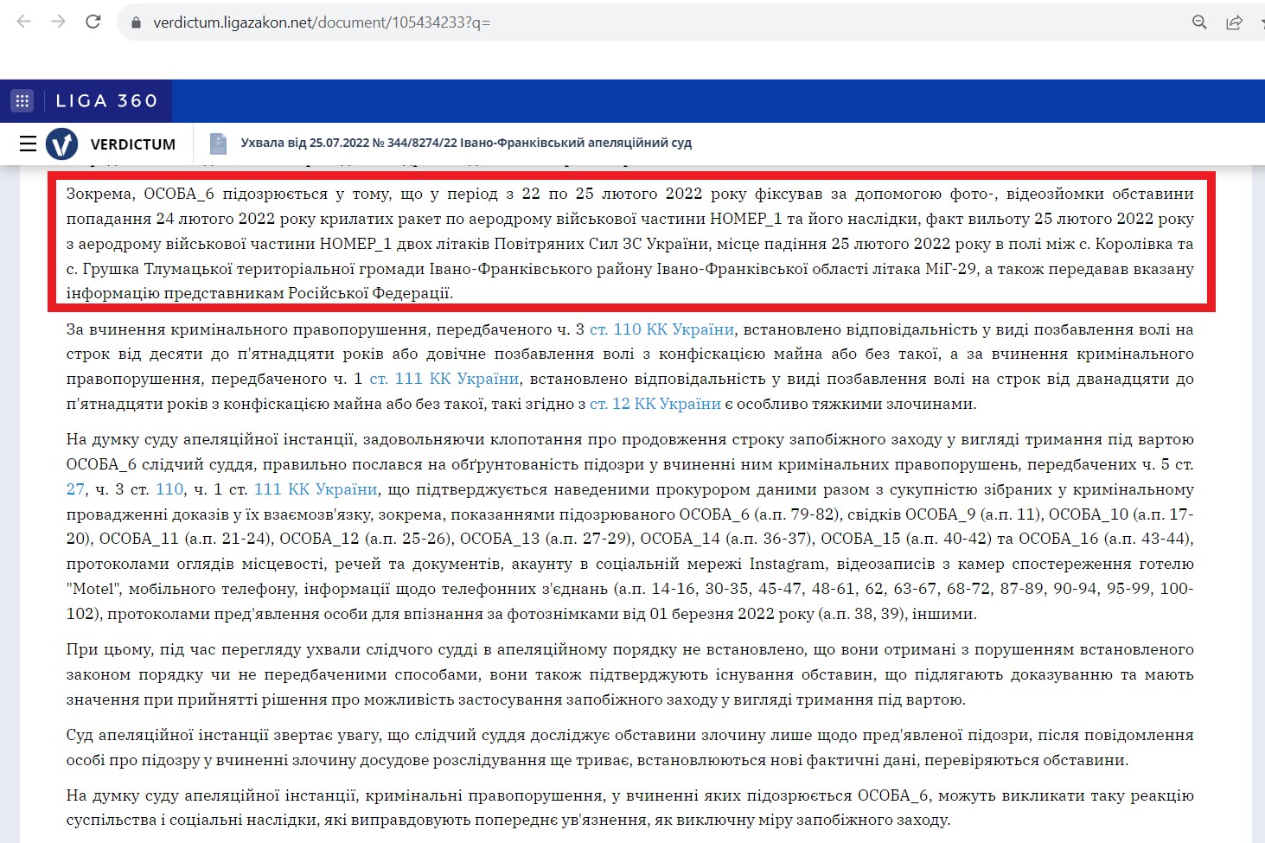Screen dimensions: 1265x843
Task: Select the Ухвала від 25.07.2022 title
Action: point(466,143)
